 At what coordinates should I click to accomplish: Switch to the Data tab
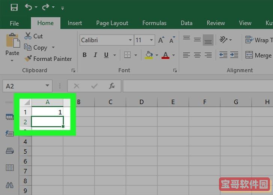point(186,23)
